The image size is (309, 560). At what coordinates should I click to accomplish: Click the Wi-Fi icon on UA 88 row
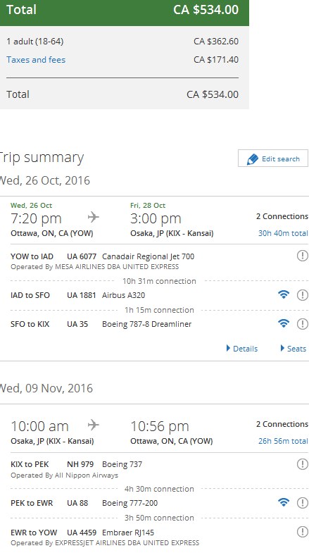pos(284,502)
